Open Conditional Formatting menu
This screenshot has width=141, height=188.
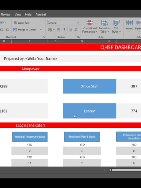click(90, 26)
